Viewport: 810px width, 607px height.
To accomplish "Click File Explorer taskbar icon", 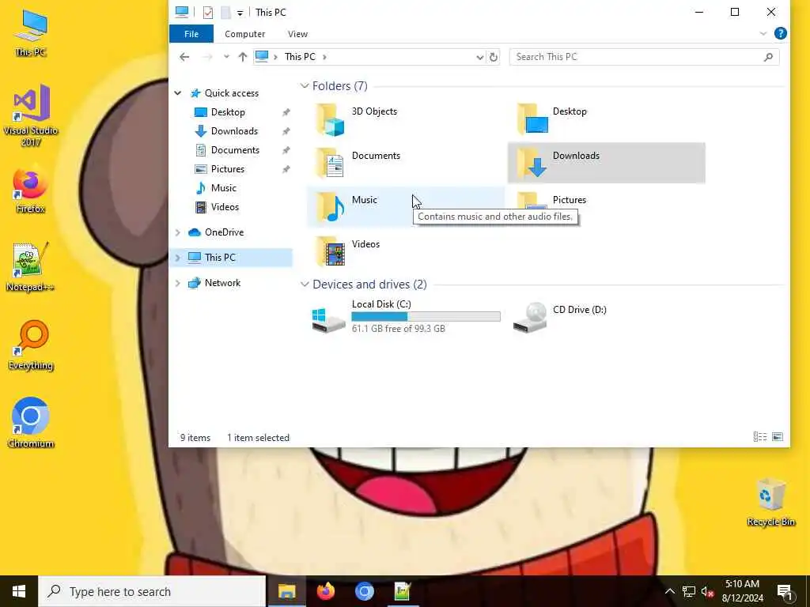I will point(286,591).
